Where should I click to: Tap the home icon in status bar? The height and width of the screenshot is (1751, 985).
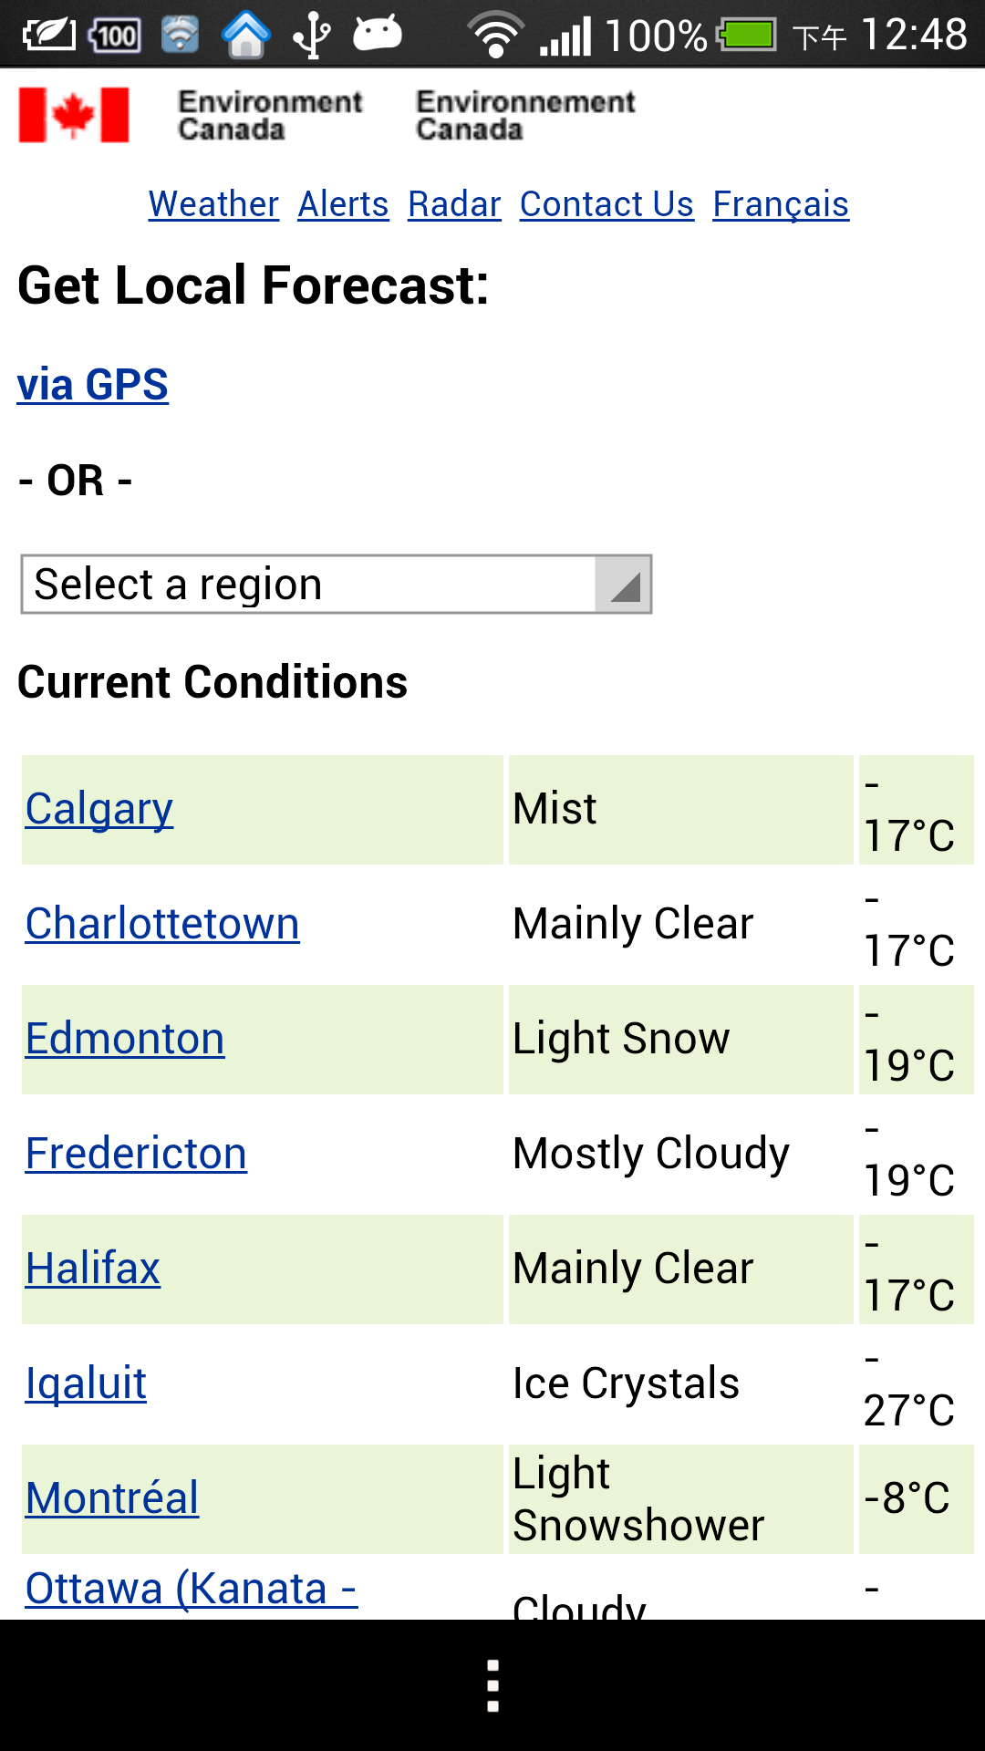(x=246, y=36)
